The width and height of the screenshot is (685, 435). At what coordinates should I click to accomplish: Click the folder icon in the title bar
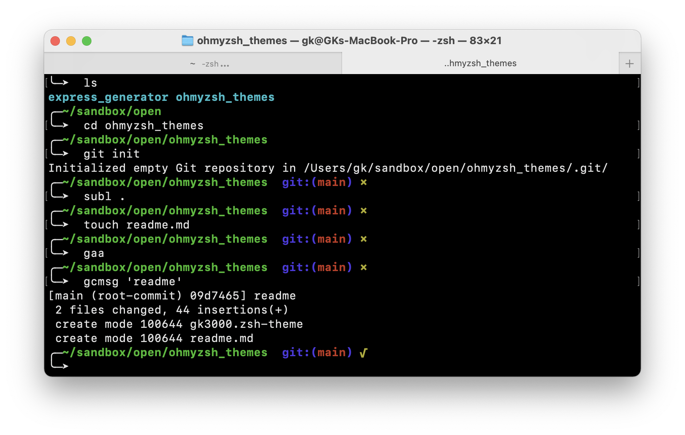(187, 41)
